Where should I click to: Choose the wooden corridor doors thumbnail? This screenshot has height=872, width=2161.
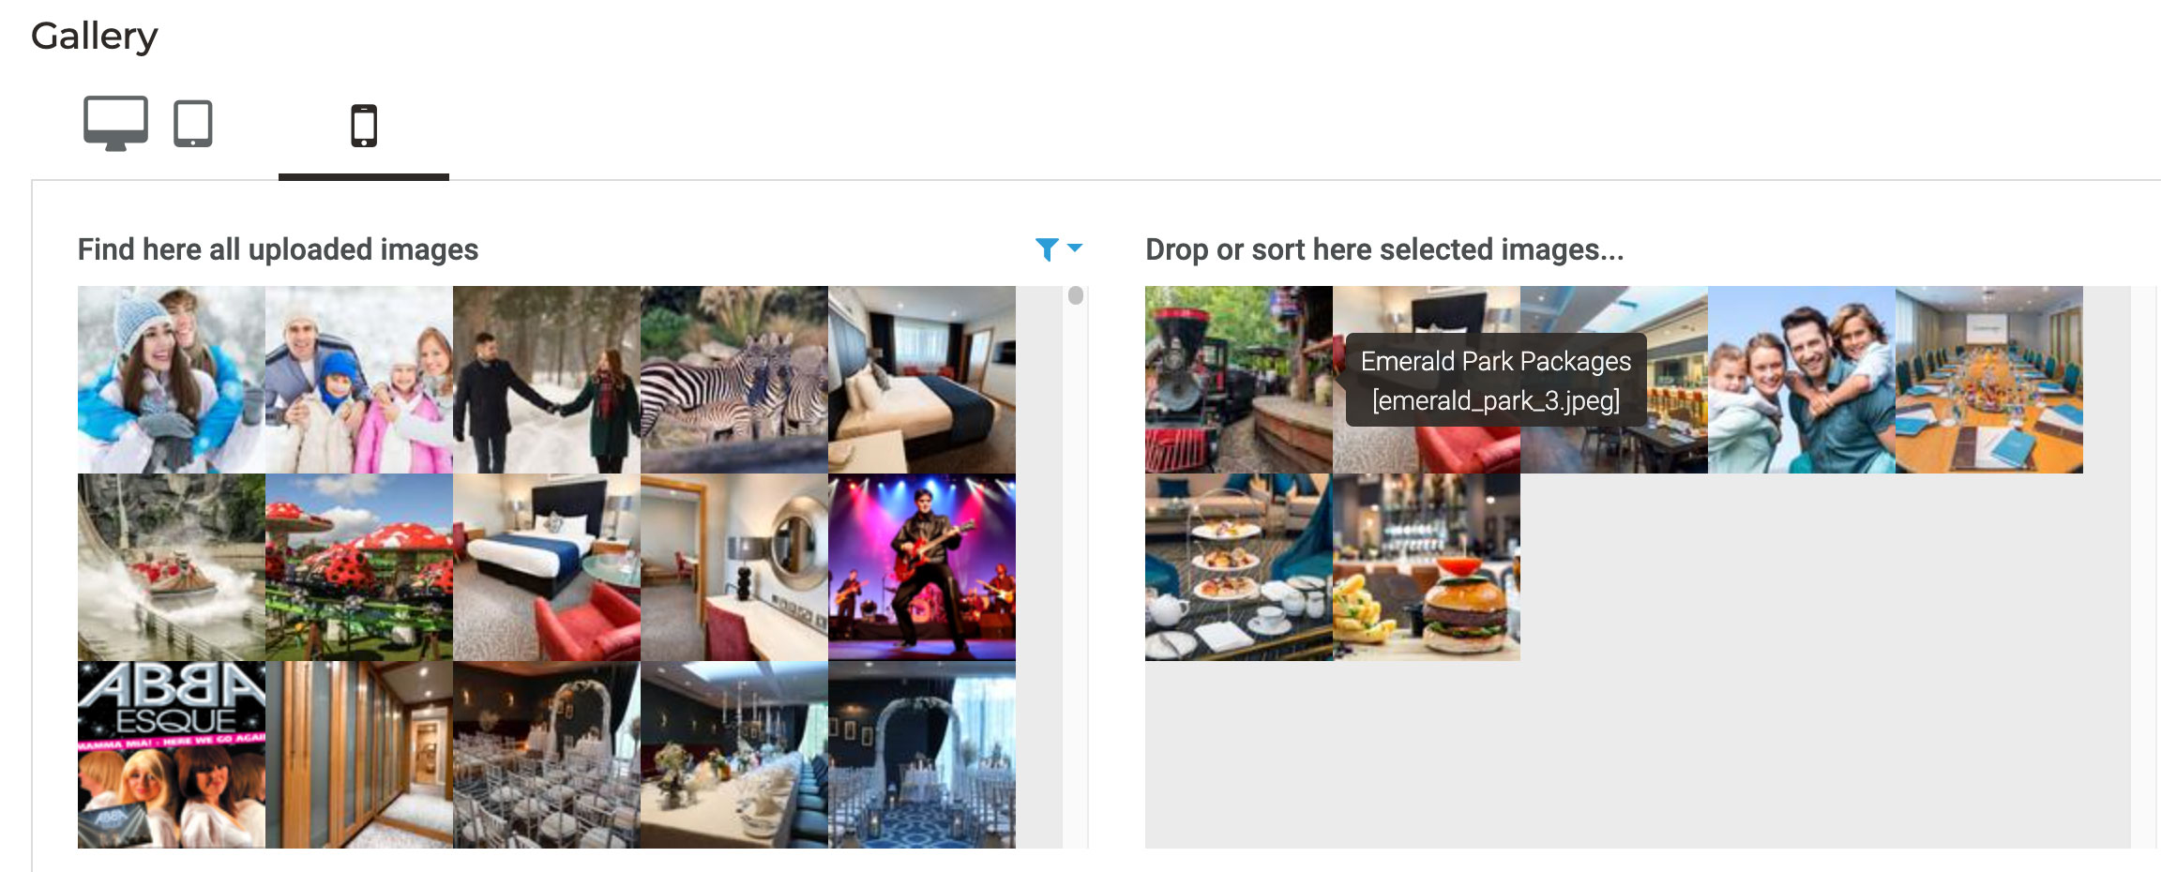tap(359, 755)
